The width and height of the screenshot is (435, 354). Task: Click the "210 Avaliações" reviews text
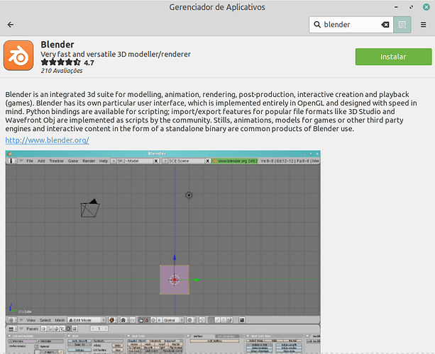(62, 71)
